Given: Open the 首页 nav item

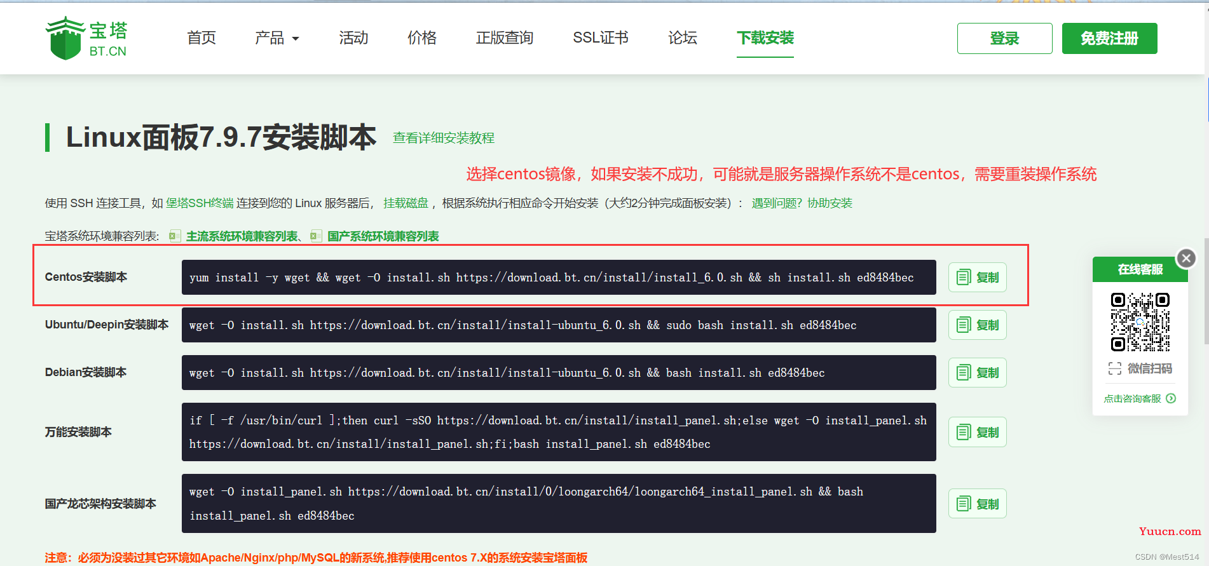Looking at the screenshot, I should [201, 38].
